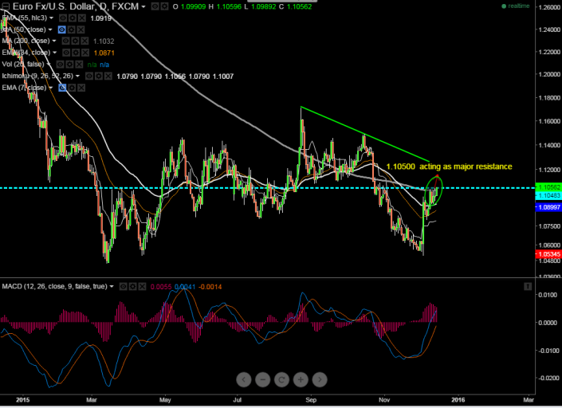This screenshot has height=408, width=562.
Task: Open dropdown arrow for MA (50, close)
Action: 50,29
